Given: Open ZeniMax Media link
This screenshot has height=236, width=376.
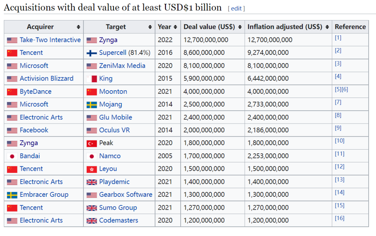Looking at the screenshot, I should pyautogui.click(x=122, y=66).
